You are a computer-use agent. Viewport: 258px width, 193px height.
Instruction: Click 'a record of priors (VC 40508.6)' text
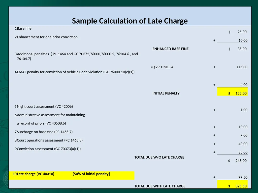(x=41, y=123)
